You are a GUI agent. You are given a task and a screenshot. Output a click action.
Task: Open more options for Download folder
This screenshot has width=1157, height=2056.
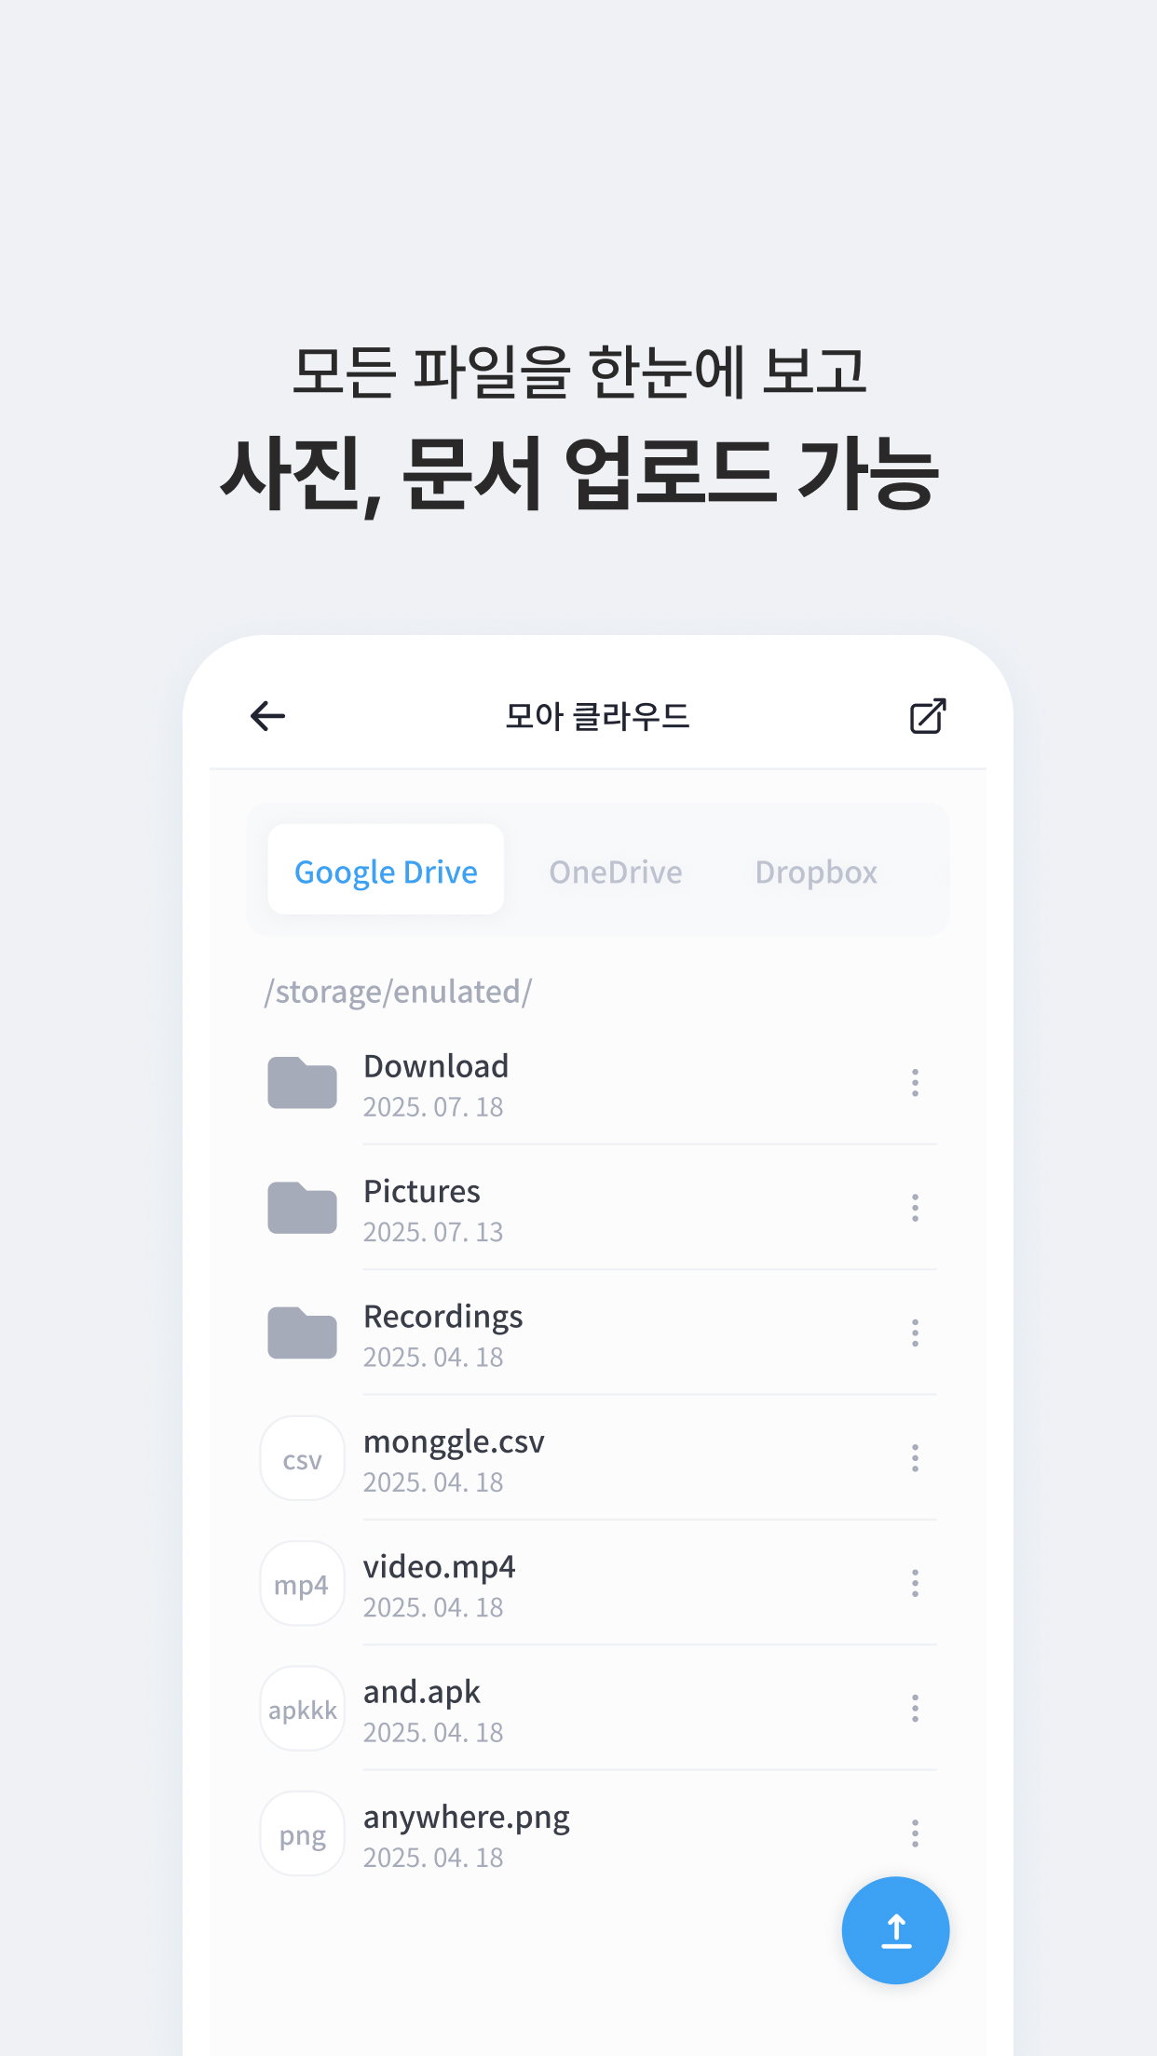(915, 1083)
